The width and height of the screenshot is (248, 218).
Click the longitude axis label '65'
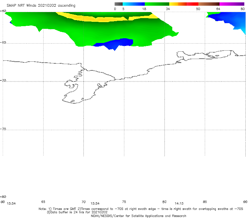43,202
